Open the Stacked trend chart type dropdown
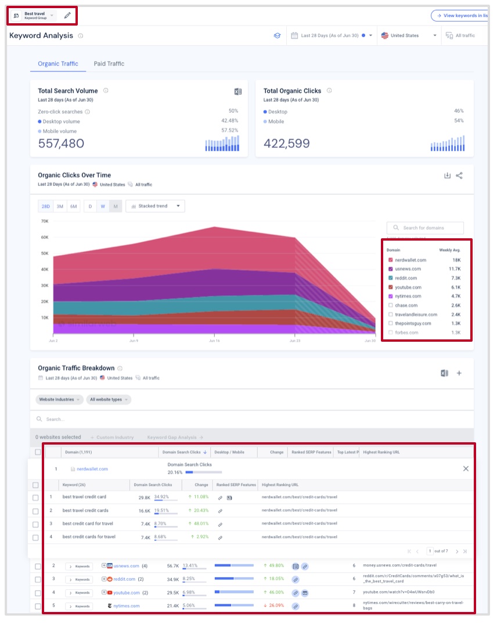 (155, 206)
